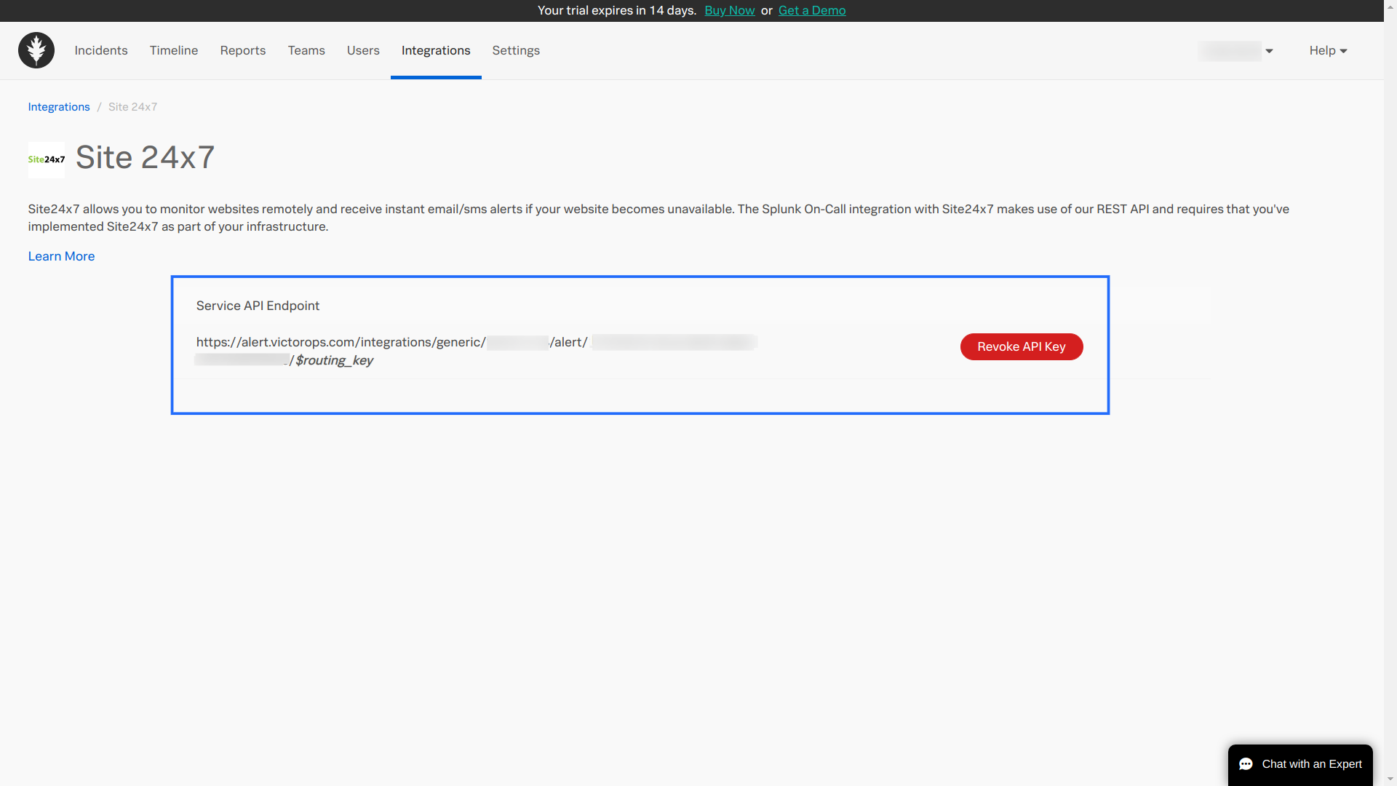1397x786 pixels.
Task: Go to the Timeline tab
Action: click(174, 50)
